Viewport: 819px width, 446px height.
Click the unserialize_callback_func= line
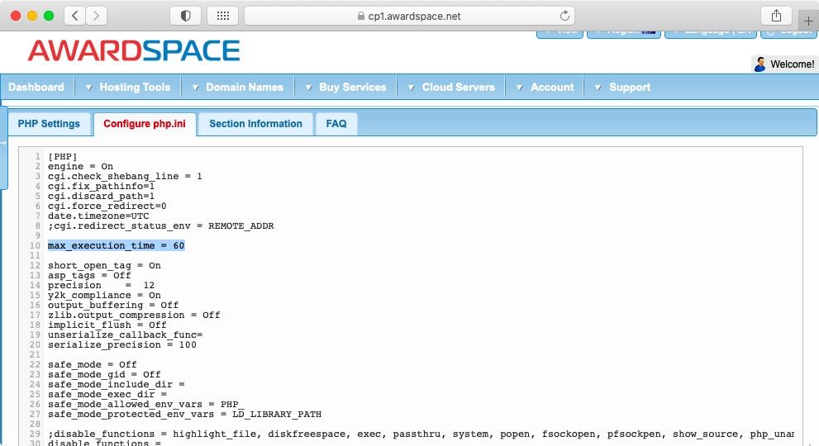pos(125,335)
